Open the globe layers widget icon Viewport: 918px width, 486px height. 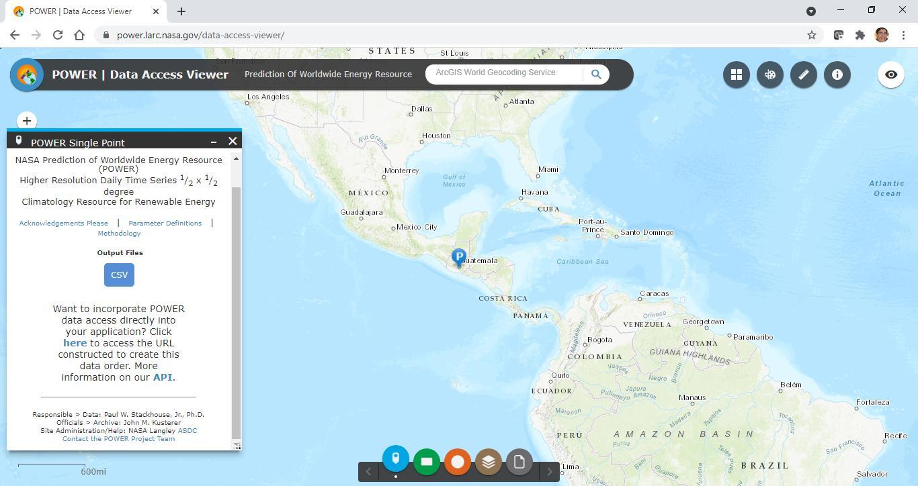[x=770, y=75]
